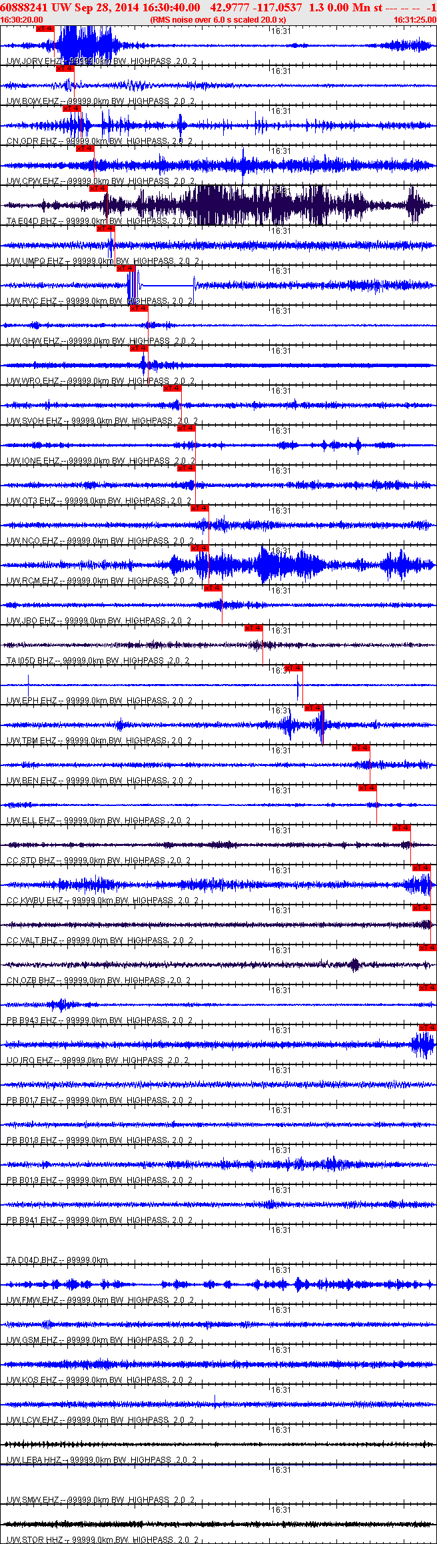Select the red pick flag on UW.TBM trace
The image size is (437, 1544).
pos(314,708)
